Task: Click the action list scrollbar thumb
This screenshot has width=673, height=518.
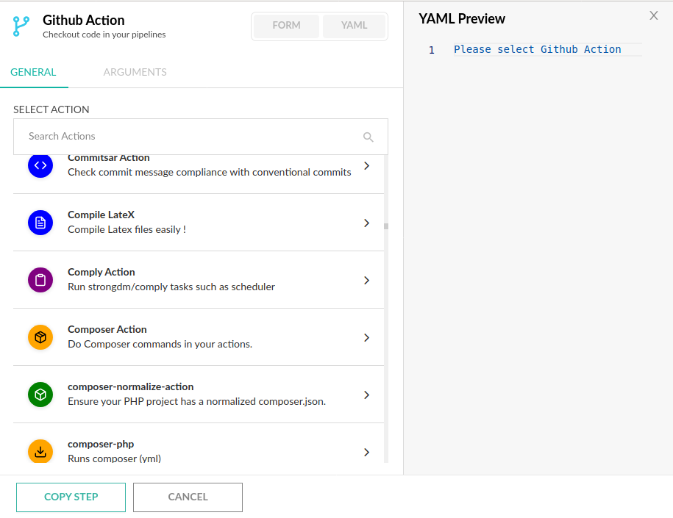Action: click(x=386, y=226)
